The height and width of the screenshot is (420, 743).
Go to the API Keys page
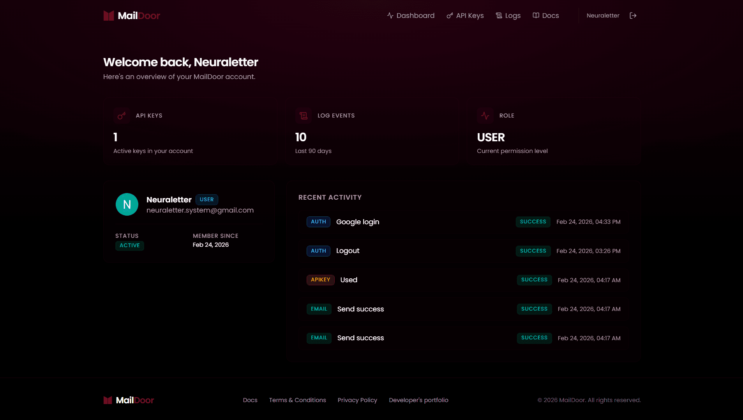(465, 16)
